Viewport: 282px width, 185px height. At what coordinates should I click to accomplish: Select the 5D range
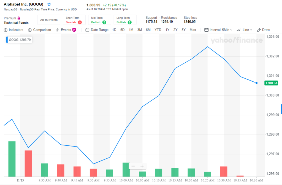[122, 30]
